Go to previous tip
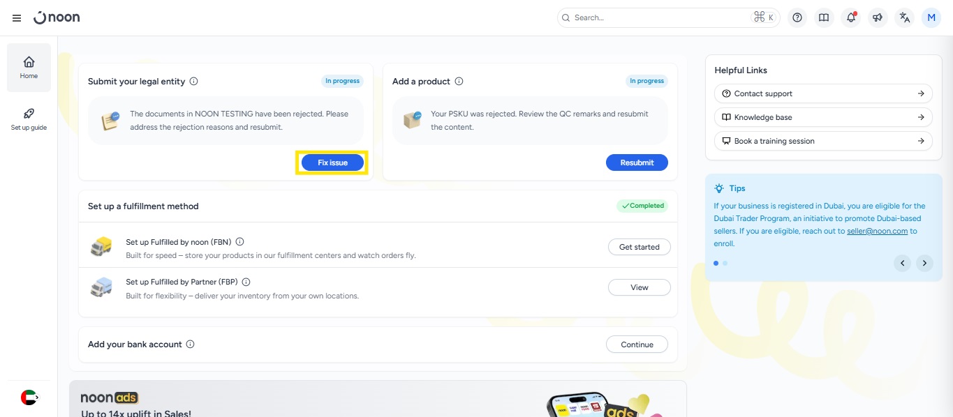This screenshot has height=417, width=953. 903,263
